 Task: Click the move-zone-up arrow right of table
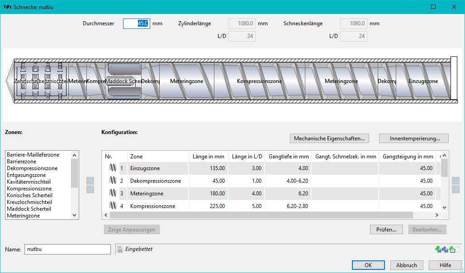[x=456, y=180]
